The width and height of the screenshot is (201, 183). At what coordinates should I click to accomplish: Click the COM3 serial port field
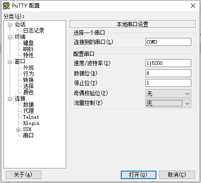pos(168,42)
